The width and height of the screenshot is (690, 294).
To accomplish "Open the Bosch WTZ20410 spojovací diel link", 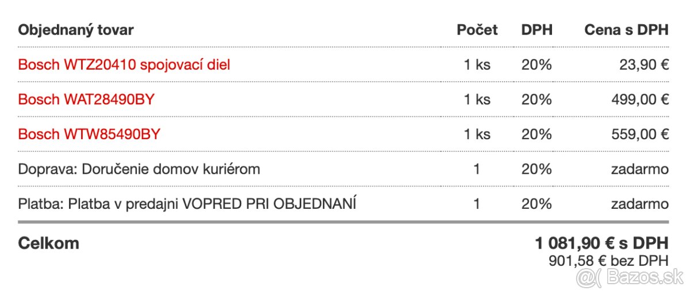I will click(124, 65).
